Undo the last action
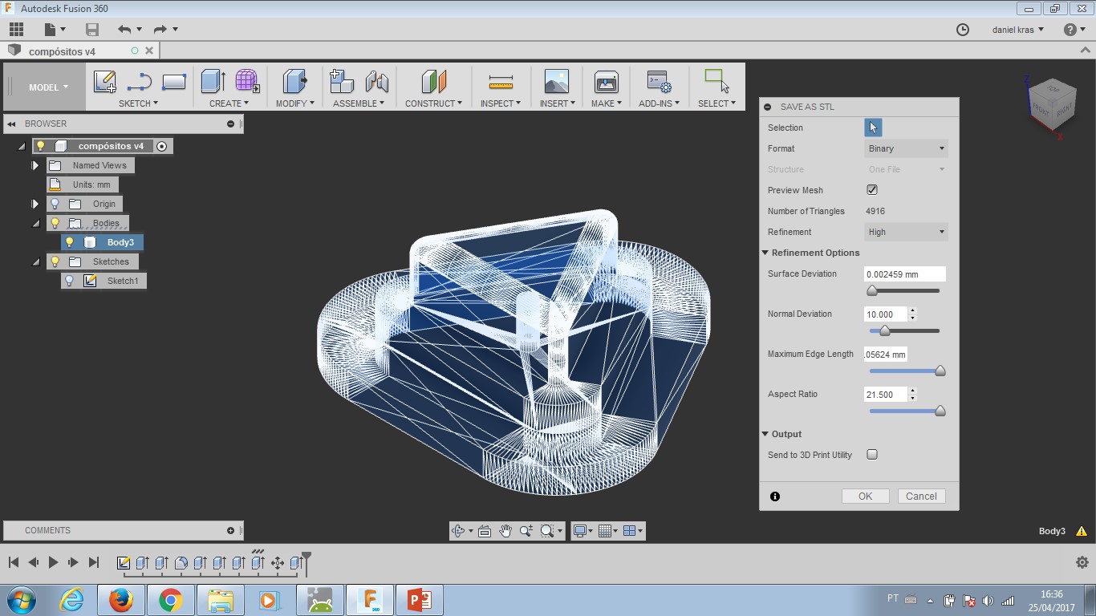Screen dimensions: 1096x616 (x=124, y=30)
